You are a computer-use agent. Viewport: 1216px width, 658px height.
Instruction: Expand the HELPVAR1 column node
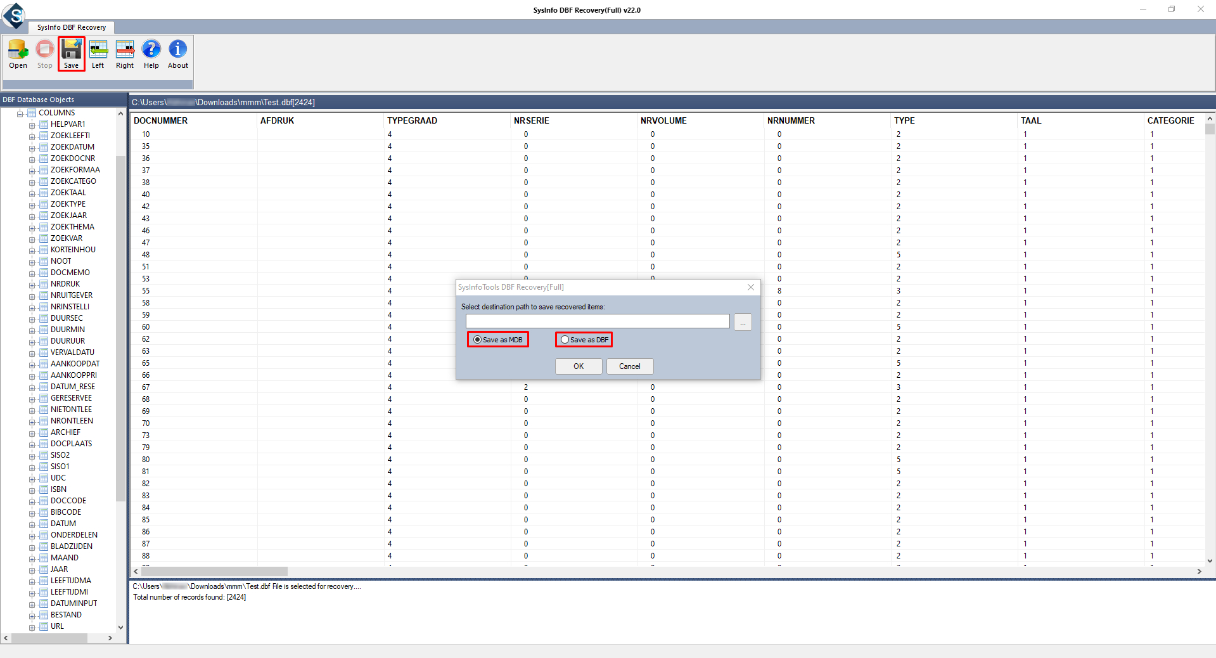pos(32,124)
